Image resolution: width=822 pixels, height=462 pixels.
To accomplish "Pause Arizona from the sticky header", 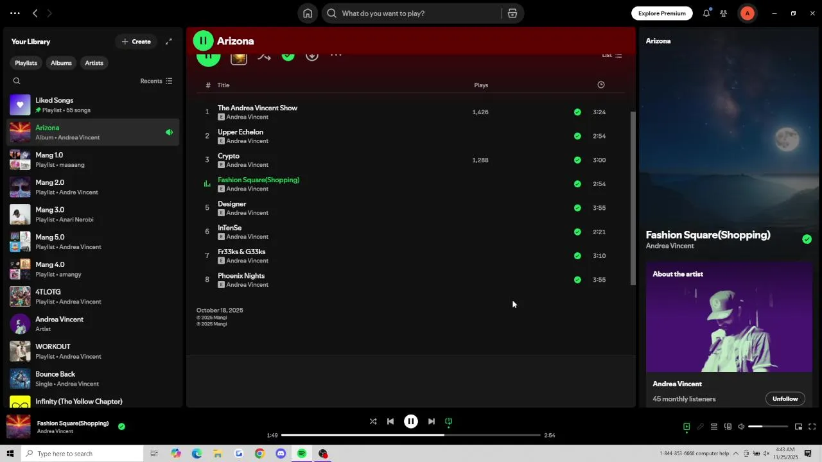I will 203,41.
